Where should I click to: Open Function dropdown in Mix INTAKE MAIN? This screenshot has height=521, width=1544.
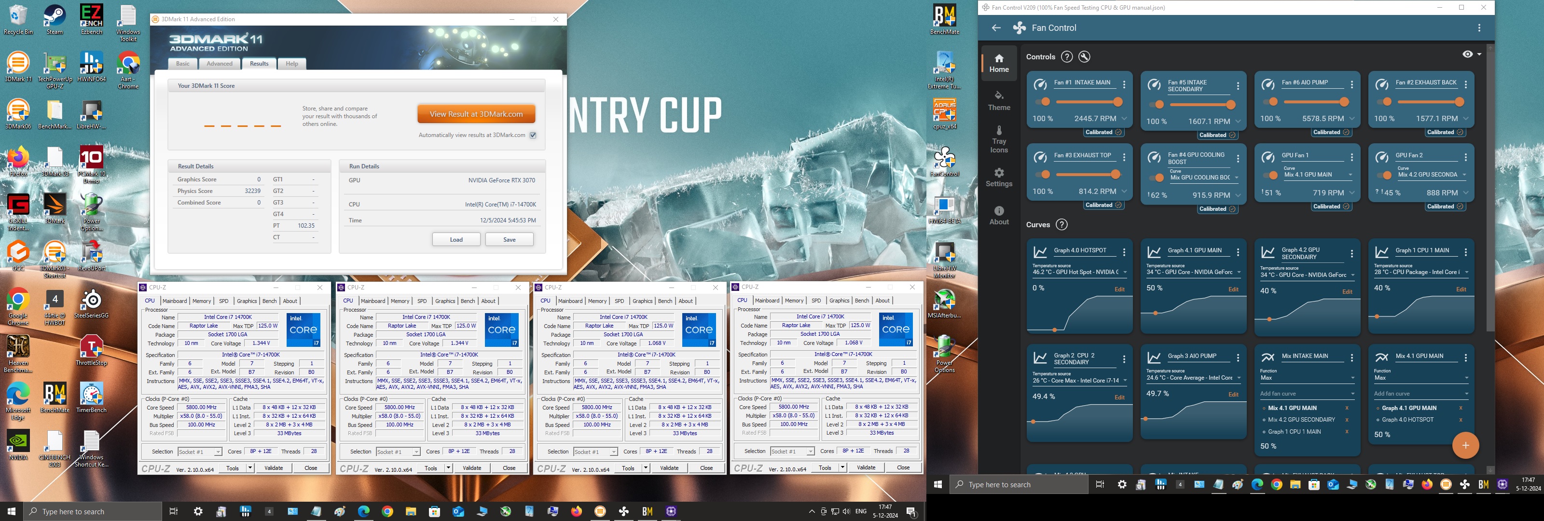(x=1307, y=377)
